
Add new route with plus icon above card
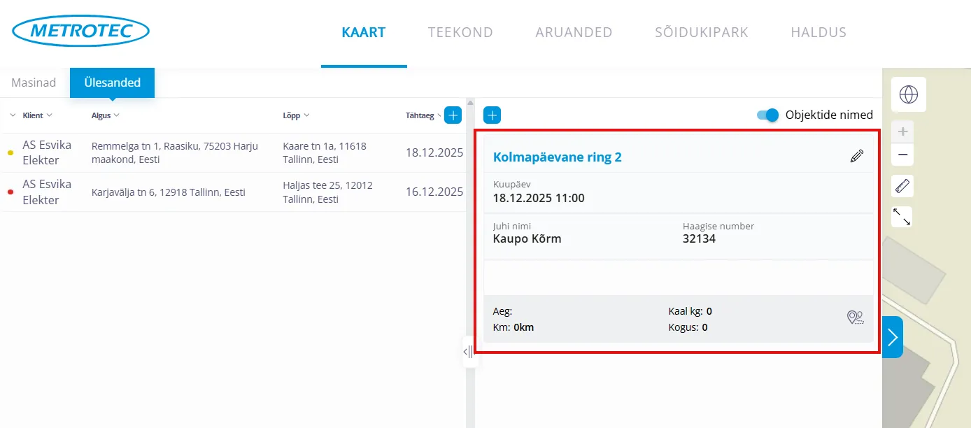[x=492, y=115]
